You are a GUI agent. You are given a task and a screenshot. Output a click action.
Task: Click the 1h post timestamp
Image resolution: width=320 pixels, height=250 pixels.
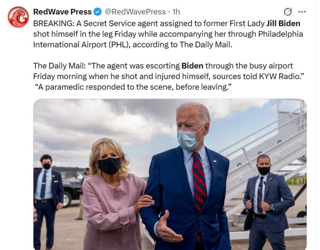pos(176,12)
